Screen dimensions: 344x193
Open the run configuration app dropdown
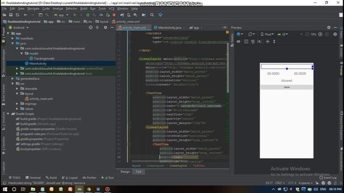(61, 15)
